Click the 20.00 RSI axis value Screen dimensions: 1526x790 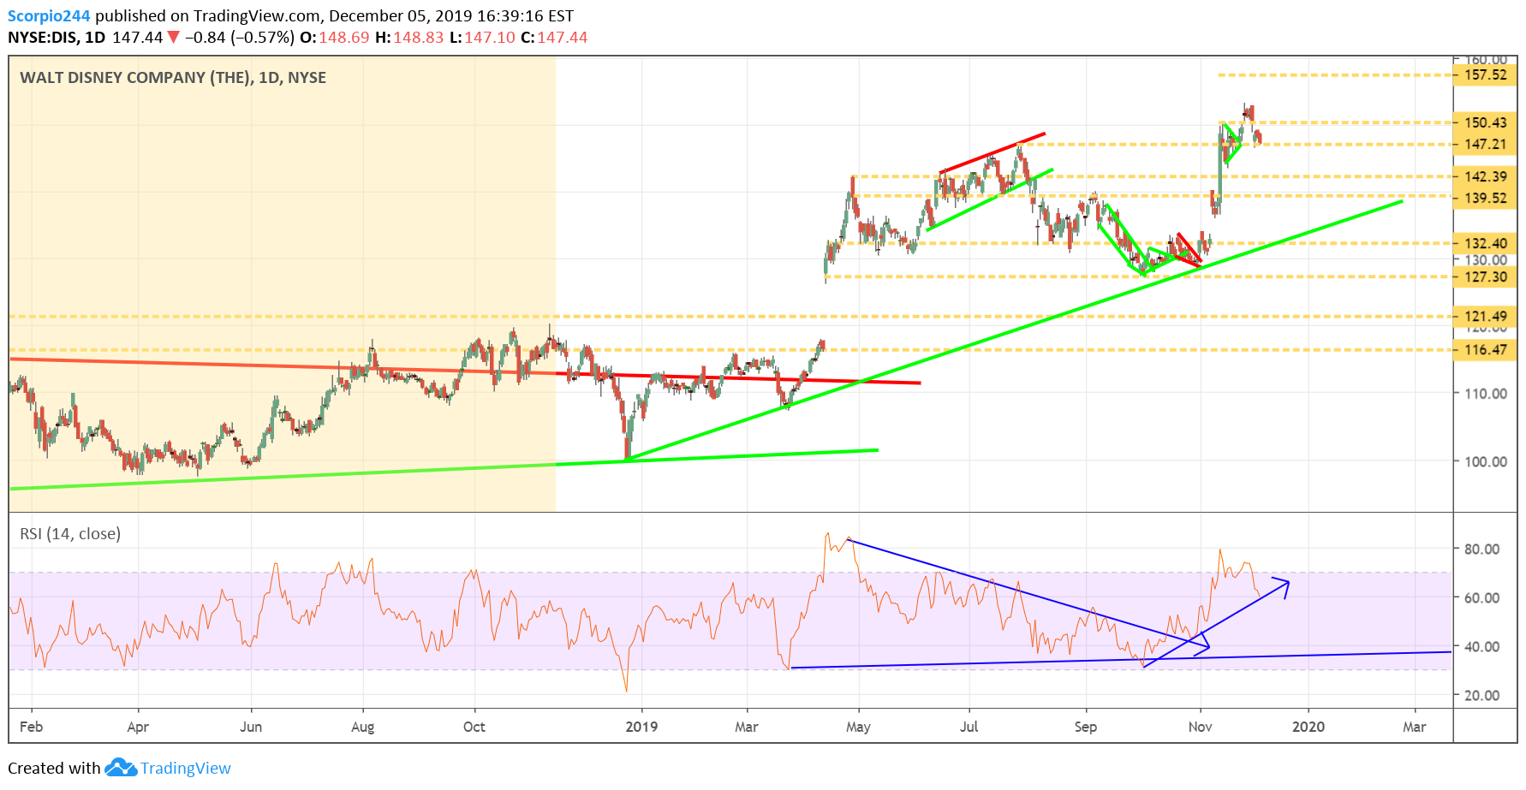tap(1481, 695)
